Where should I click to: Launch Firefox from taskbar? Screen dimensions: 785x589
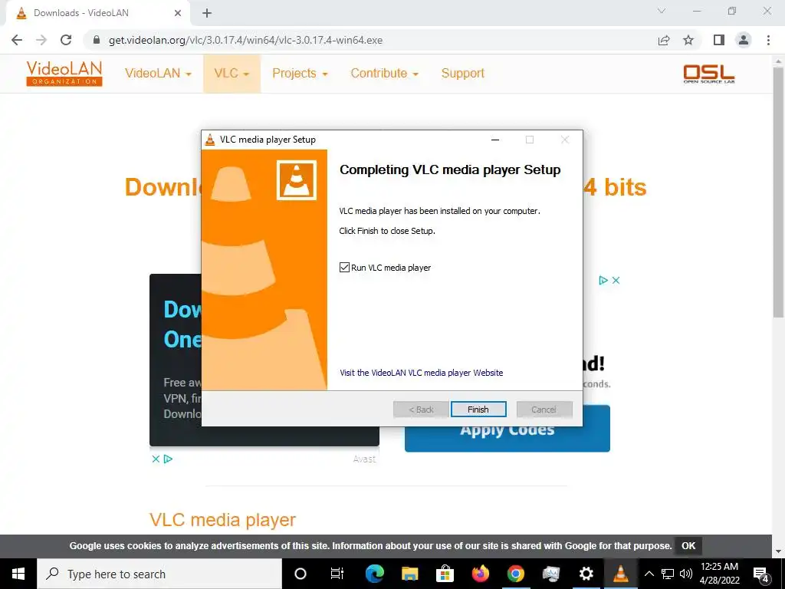[x=480, y=574]
